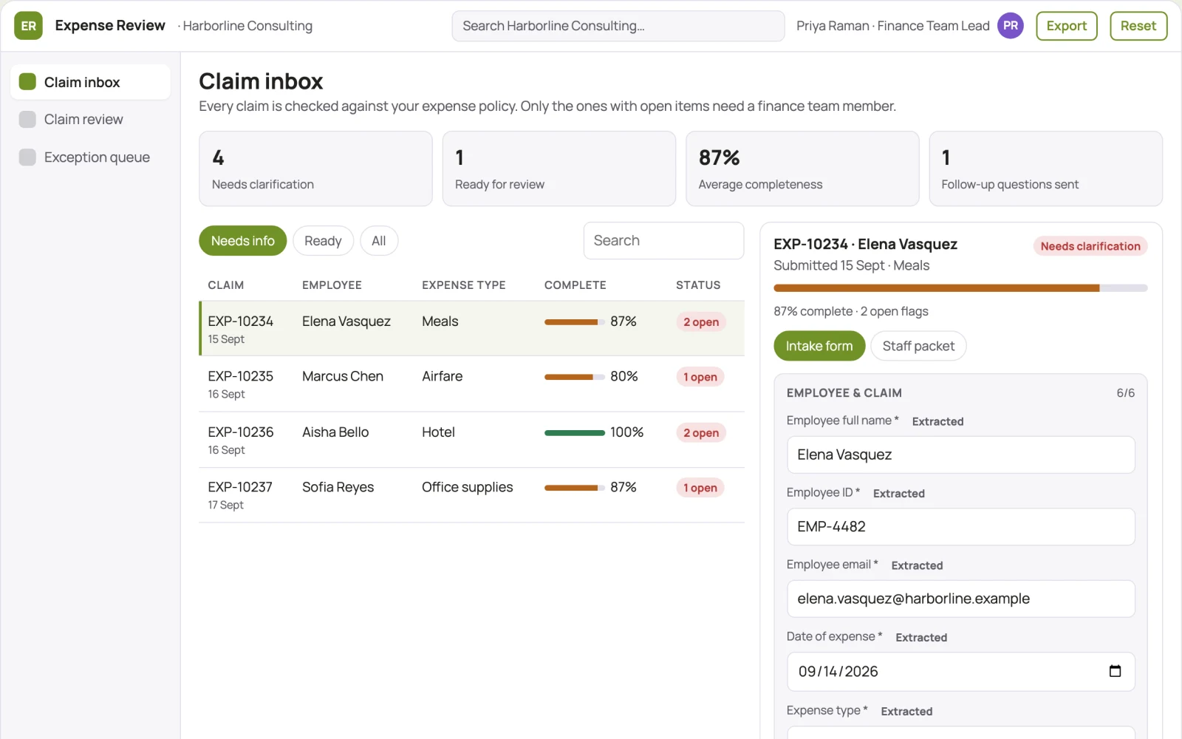Switch to the Ready filter
The height and width of the screenshot is (739, 1182).
pyautogui.click(x=323, y=241)
